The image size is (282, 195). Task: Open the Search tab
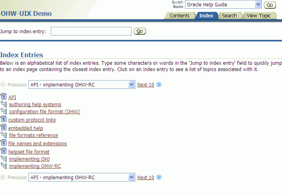click(x=229, y=16)
